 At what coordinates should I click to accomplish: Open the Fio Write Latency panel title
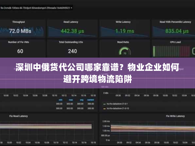tap(175, 116)
